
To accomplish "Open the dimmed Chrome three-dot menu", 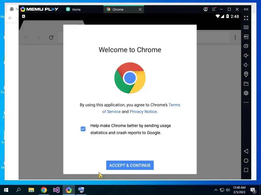I will tap(235, 37).
